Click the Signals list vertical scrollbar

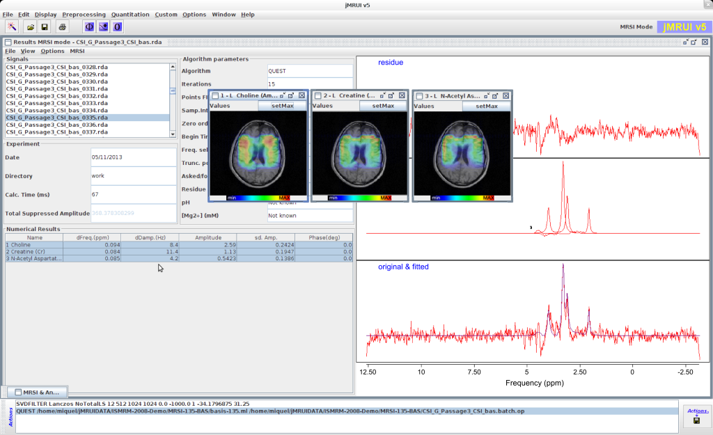(173, 90)
